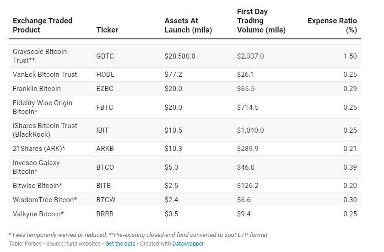Viewport: 384px width, 252px height.
Task: Open the 'Get the data' link
Action: pyautogui.click(x=120, y=244)
